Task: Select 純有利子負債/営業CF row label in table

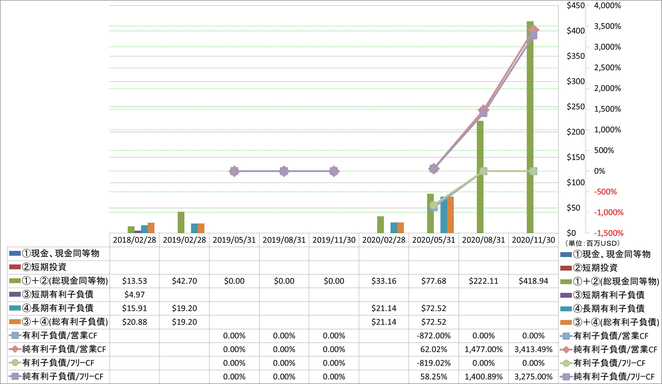Action: (64, 349)
